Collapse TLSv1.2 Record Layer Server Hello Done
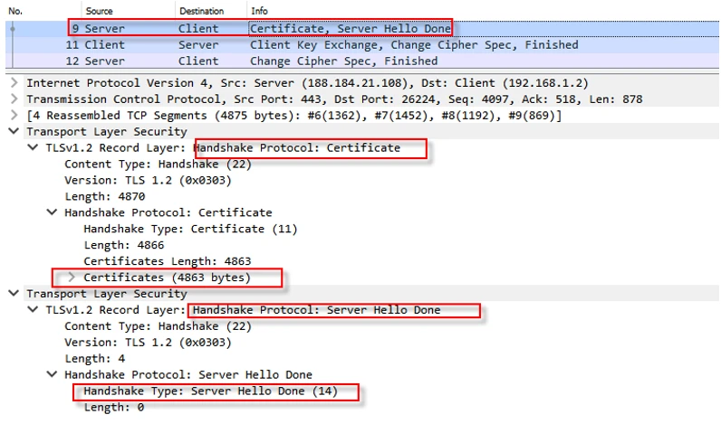The image size is (721, 424). click(34, 310)
